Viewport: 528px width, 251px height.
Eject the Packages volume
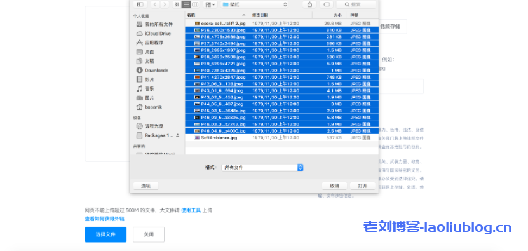point(178,135)
